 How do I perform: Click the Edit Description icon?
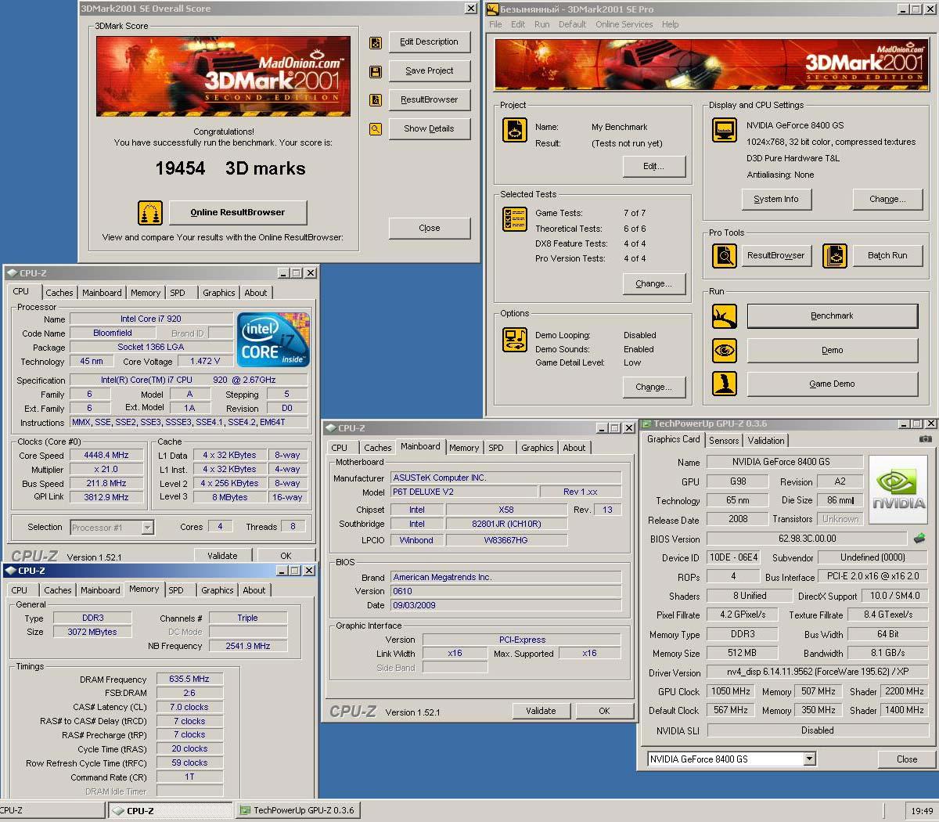click(x=376, y=42)
